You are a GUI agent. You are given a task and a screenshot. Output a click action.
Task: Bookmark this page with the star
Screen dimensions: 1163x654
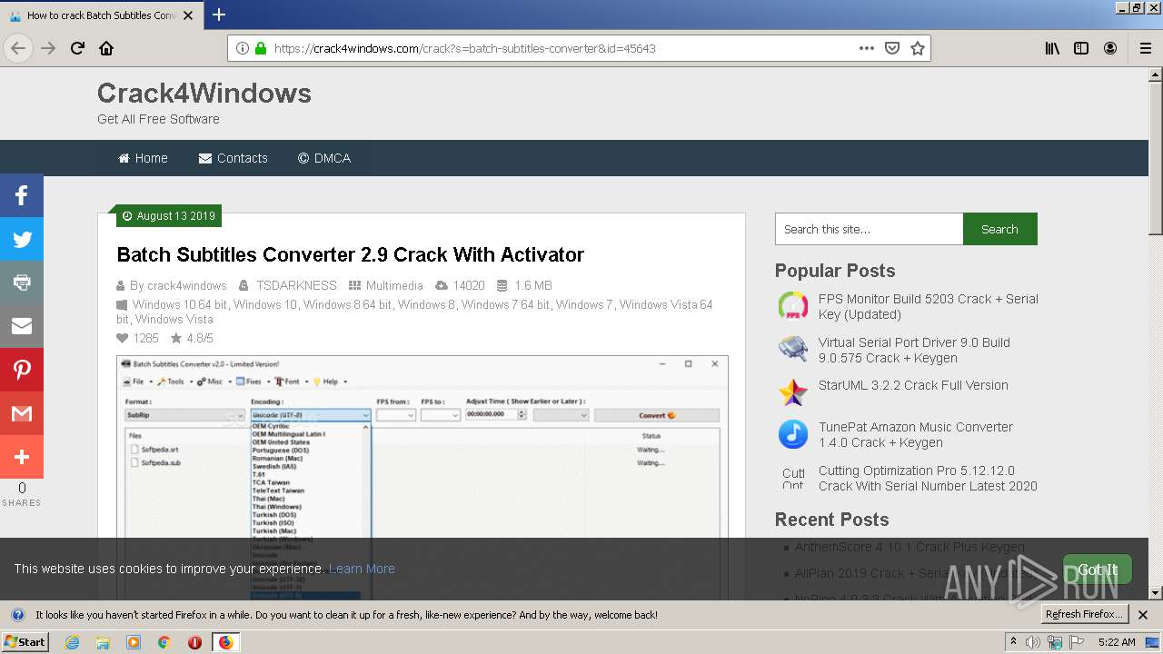[918, 48]
